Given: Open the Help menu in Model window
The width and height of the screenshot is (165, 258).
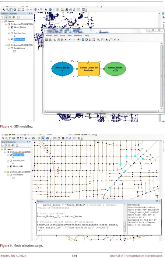Looking at the screenshot, I should coord(87,35).
